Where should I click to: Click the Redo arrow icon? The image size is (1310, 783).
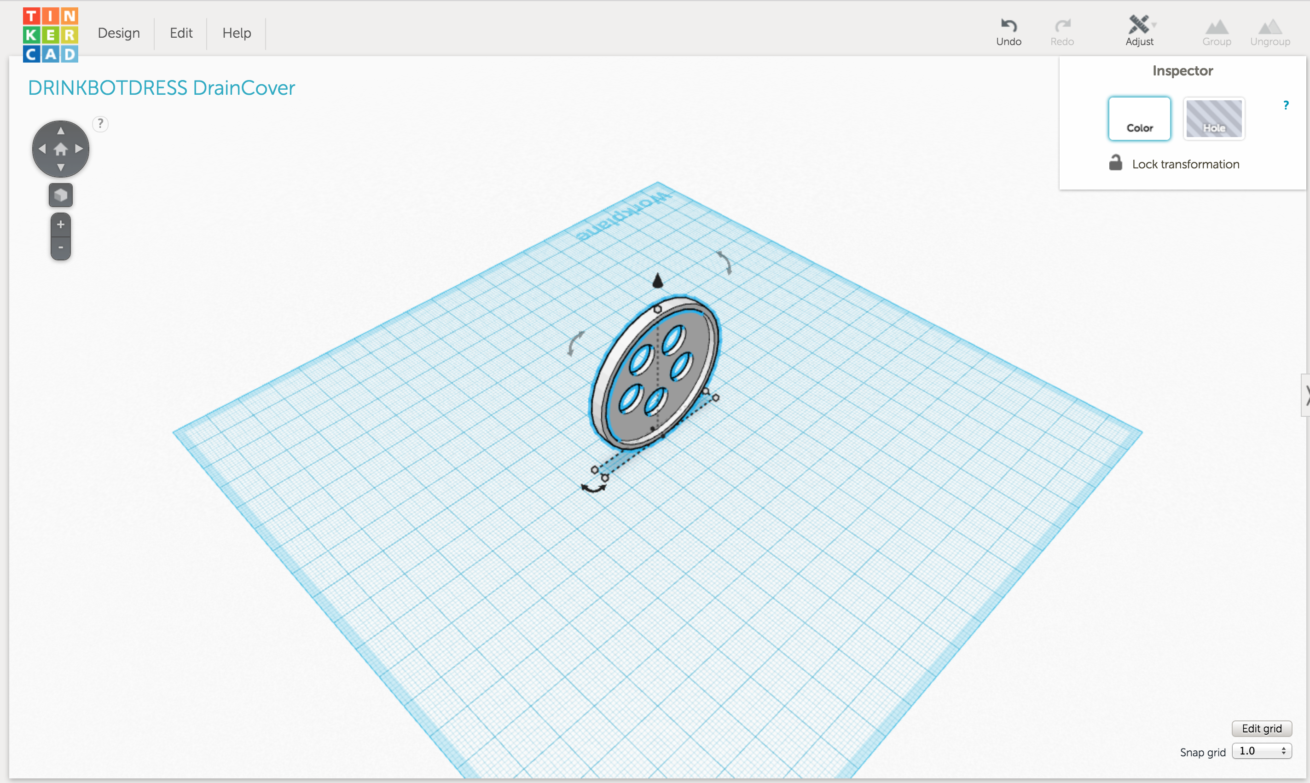point(1062,25)
